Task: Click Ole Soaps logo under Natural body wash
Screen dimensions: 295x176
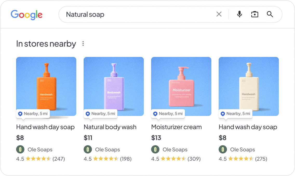Action: pyautogui.click(x=88, y=149)
